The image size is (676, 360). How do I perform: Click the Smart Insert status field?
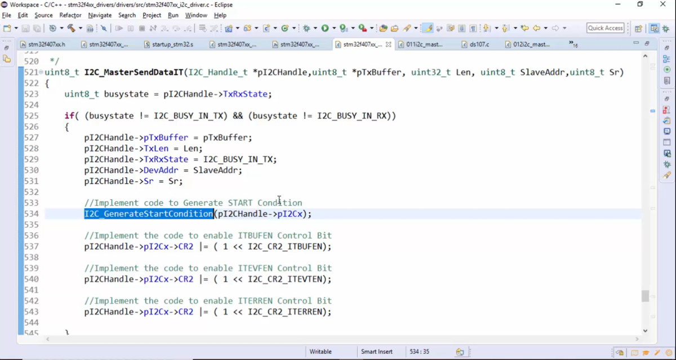tap(377, 352)
